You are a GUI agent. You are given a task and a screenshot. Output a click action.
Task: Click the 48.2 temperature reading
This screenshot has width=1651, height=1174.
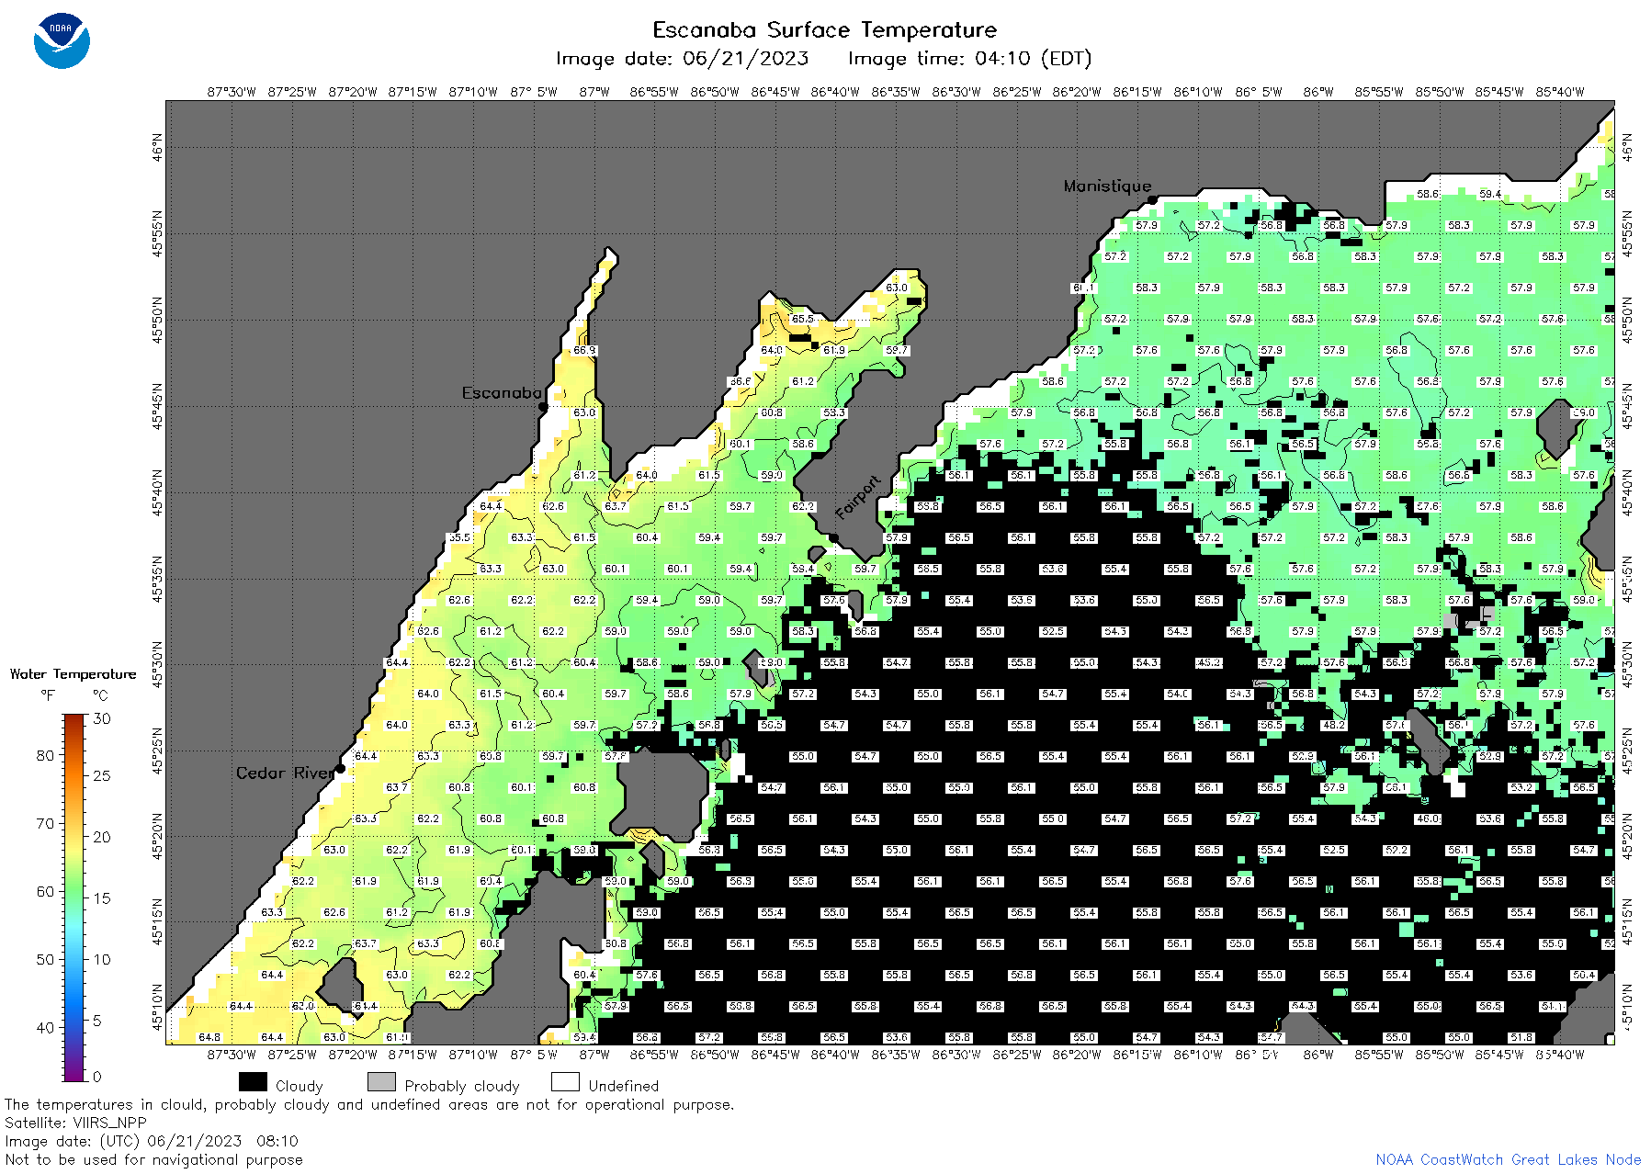tap(1334, 725)
